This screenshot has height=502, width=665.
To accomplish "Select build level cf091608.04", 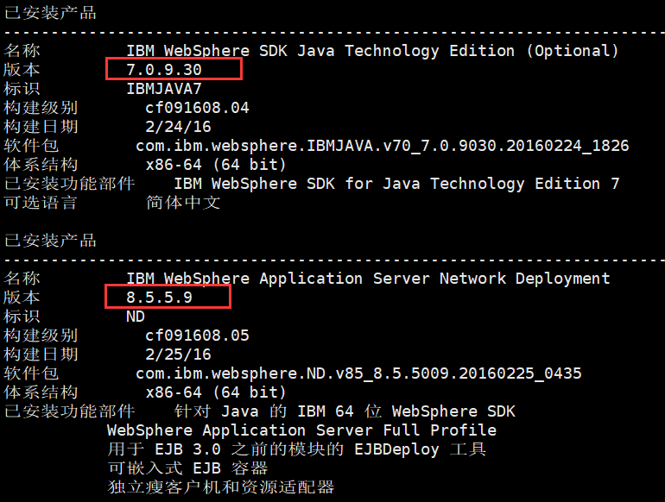I will (x=197, y=108).
